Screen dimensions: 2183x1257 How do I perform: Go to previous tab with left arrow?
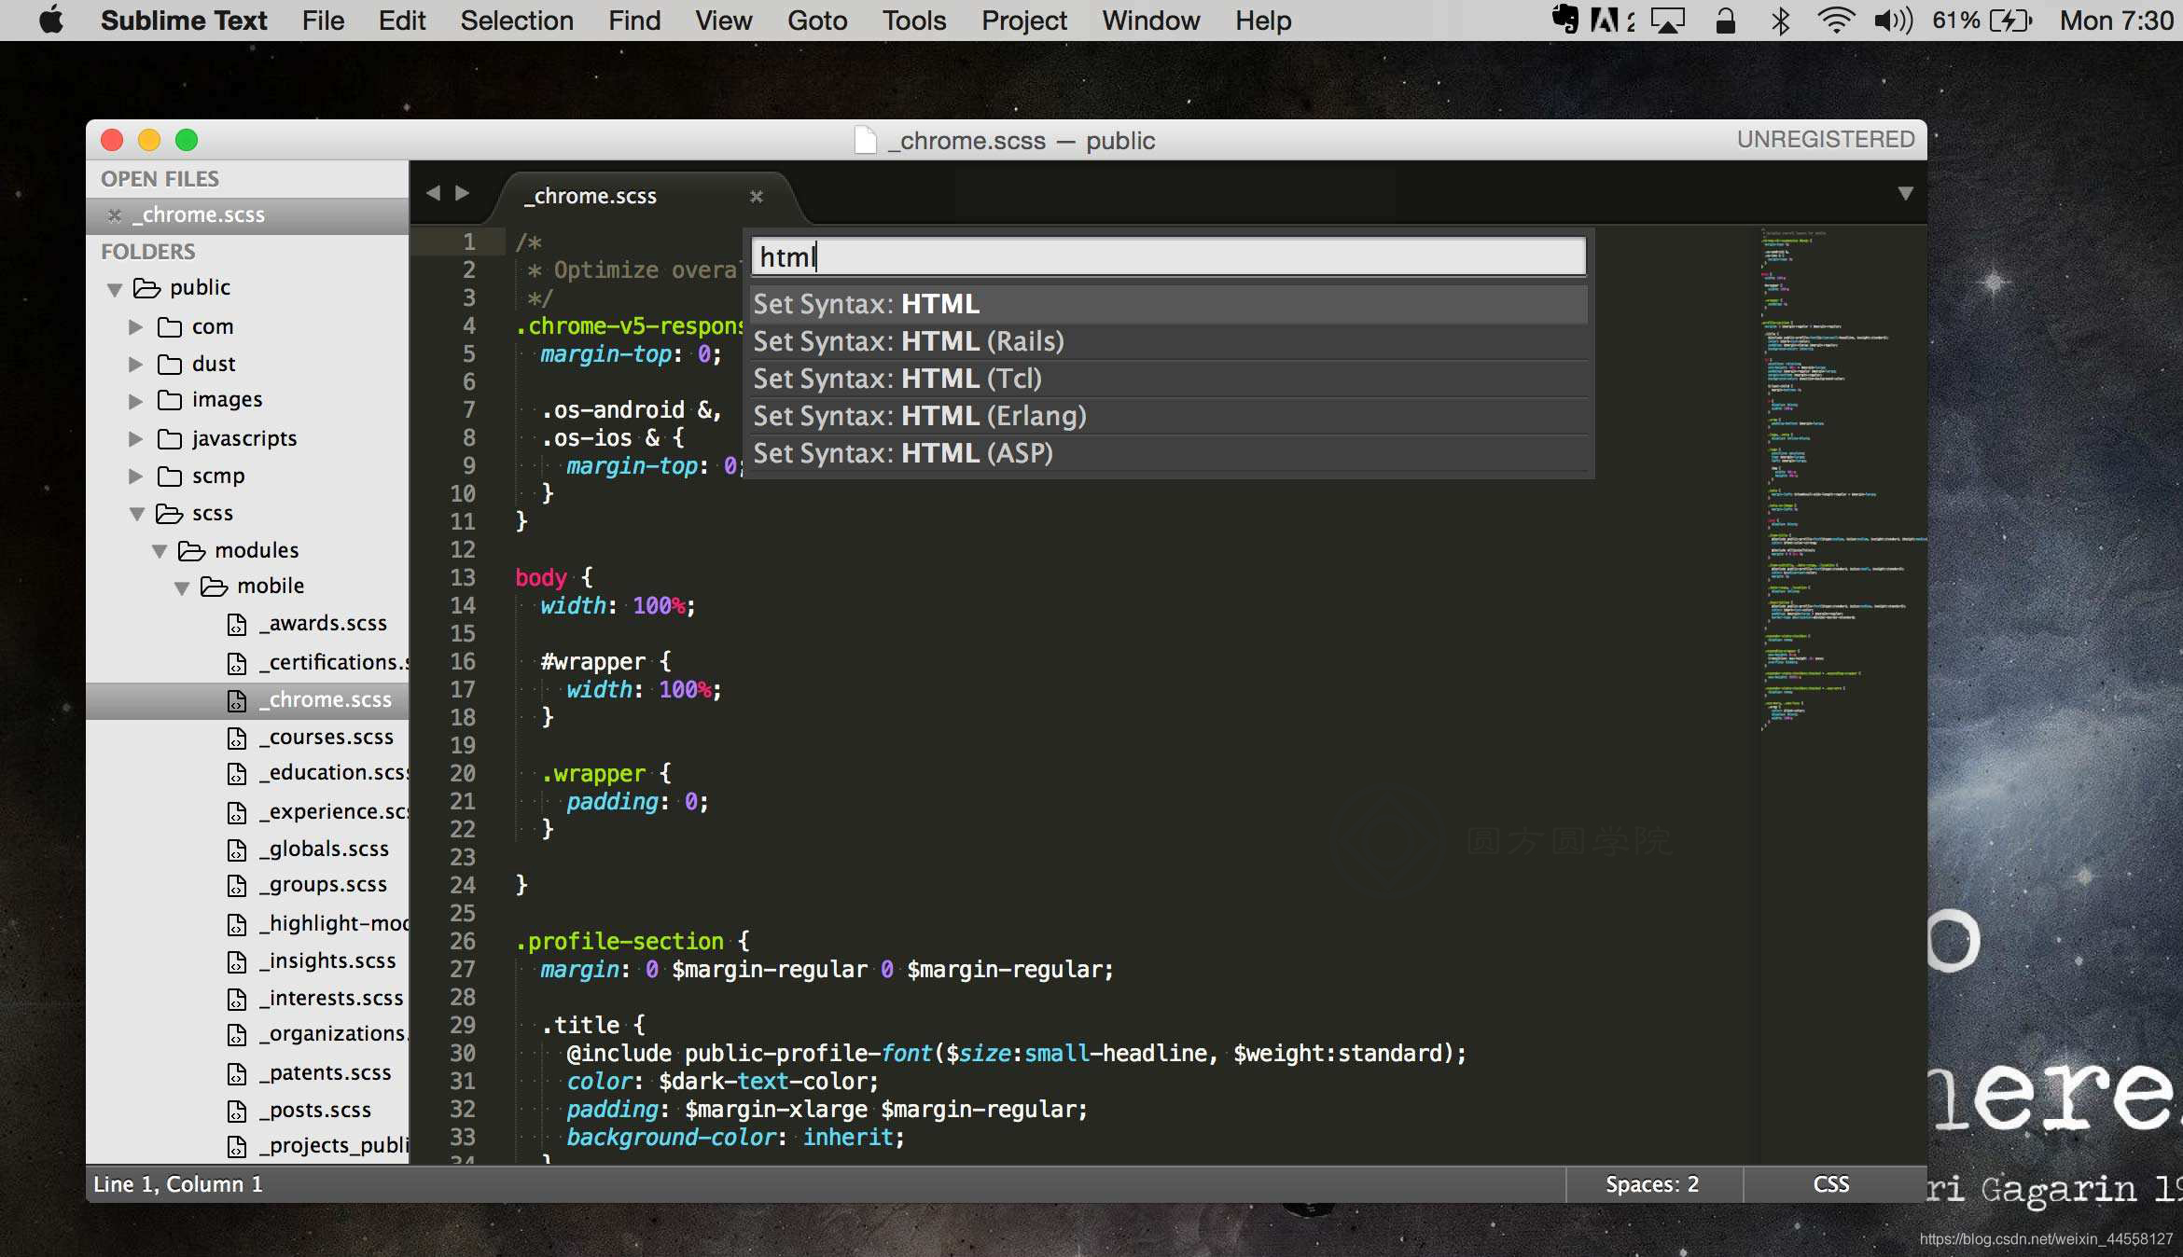[x=433, y=193]
